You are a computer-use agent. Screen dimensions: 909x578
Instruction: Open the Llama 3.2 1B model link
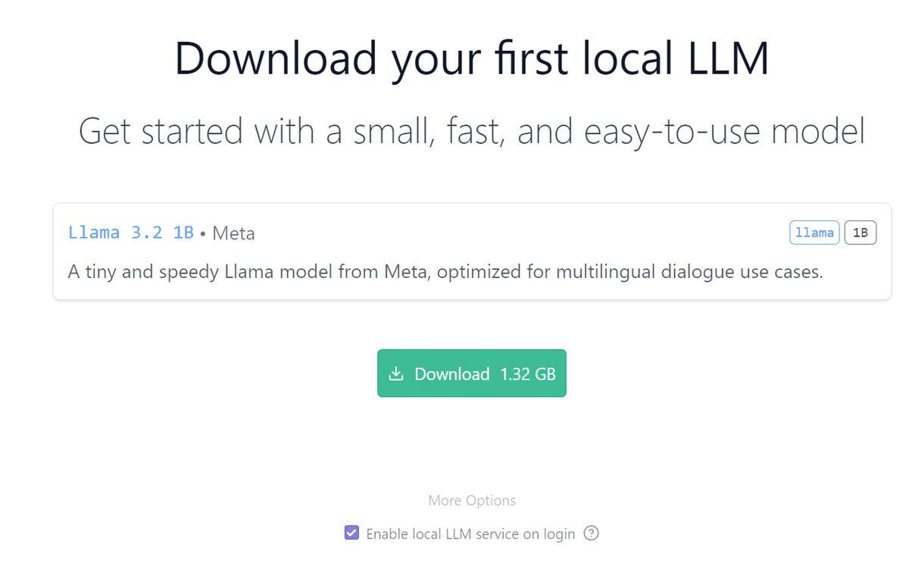131,233
